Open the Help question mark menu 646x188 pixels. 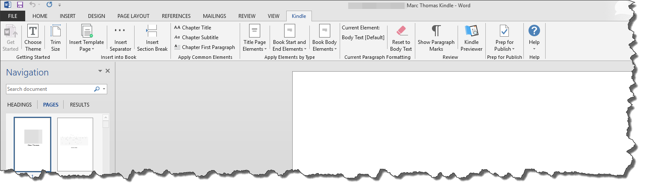click(x=534, y=38)
